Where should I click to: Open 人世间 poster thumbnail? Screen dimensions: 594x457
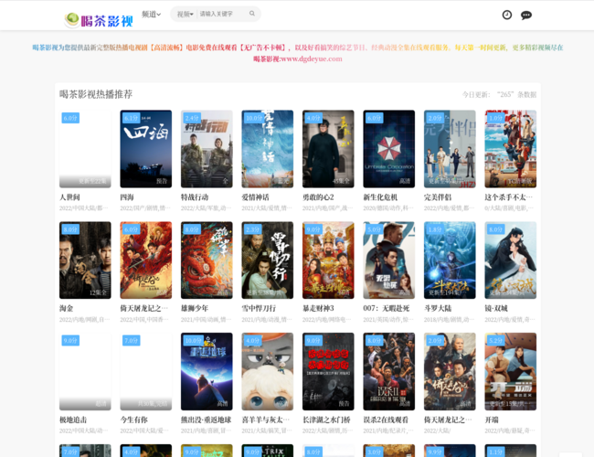(x=85, y=149)
